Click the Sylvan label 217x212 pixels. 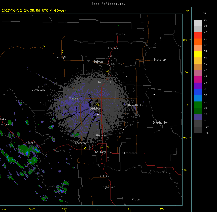[98, 62]
